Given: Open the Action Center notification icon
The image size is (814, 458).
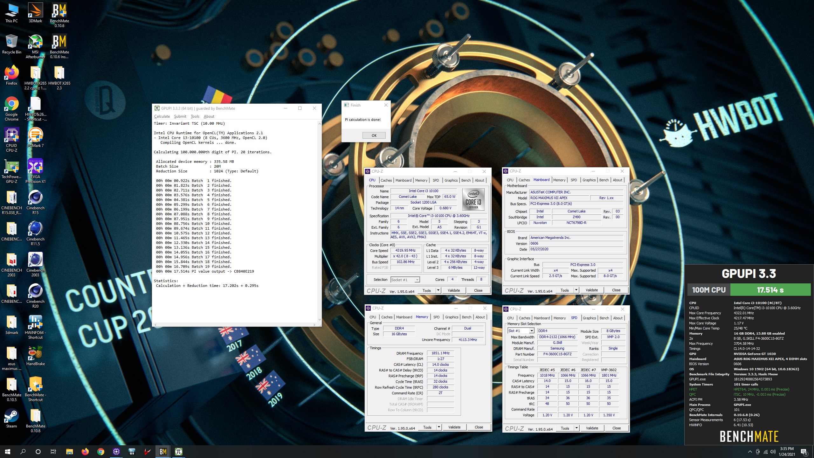Looking at the screenshot, I should (x=804, y=452).
